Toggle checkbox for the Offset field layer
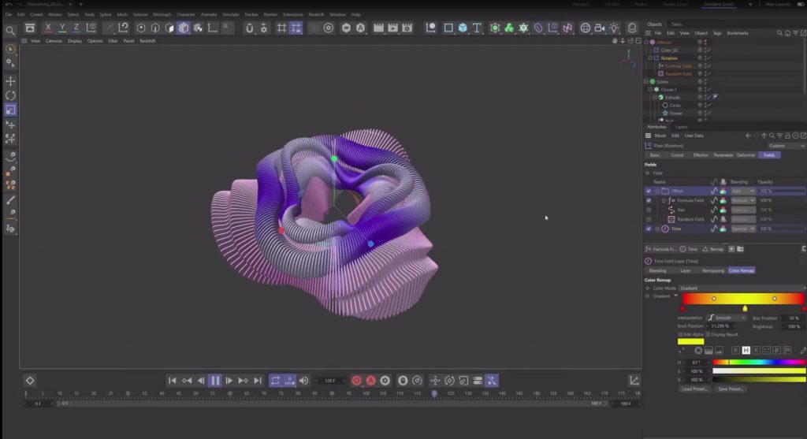This screenshot has height=439, width=807. [649, 191]
